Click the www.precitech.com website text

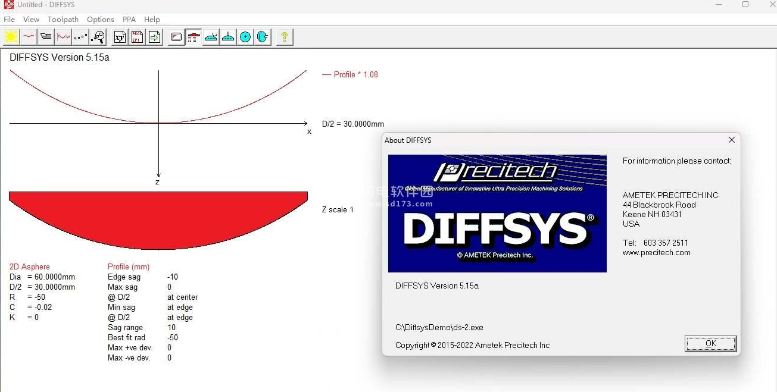click(x=657, y=253)
